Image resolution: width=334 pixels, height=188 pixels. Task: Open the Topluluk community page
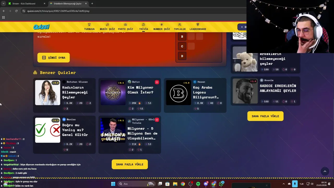click(180, 27)
